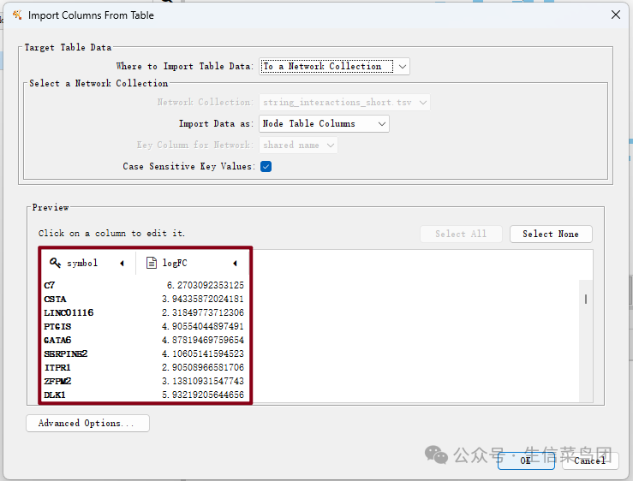Select the DLK1 gene symbol cell
The height and width of the screenshot is (481, 633).
point(55,395)
